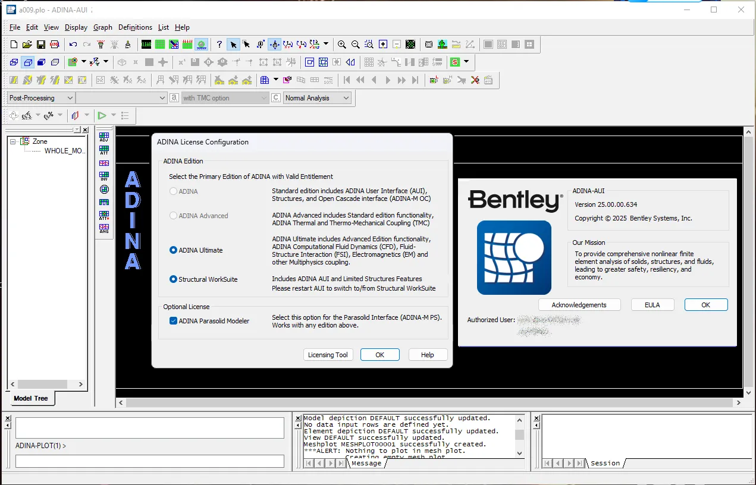Click the Licensing Tool button
Screen dimensions: 756x485
coord(328,355)
